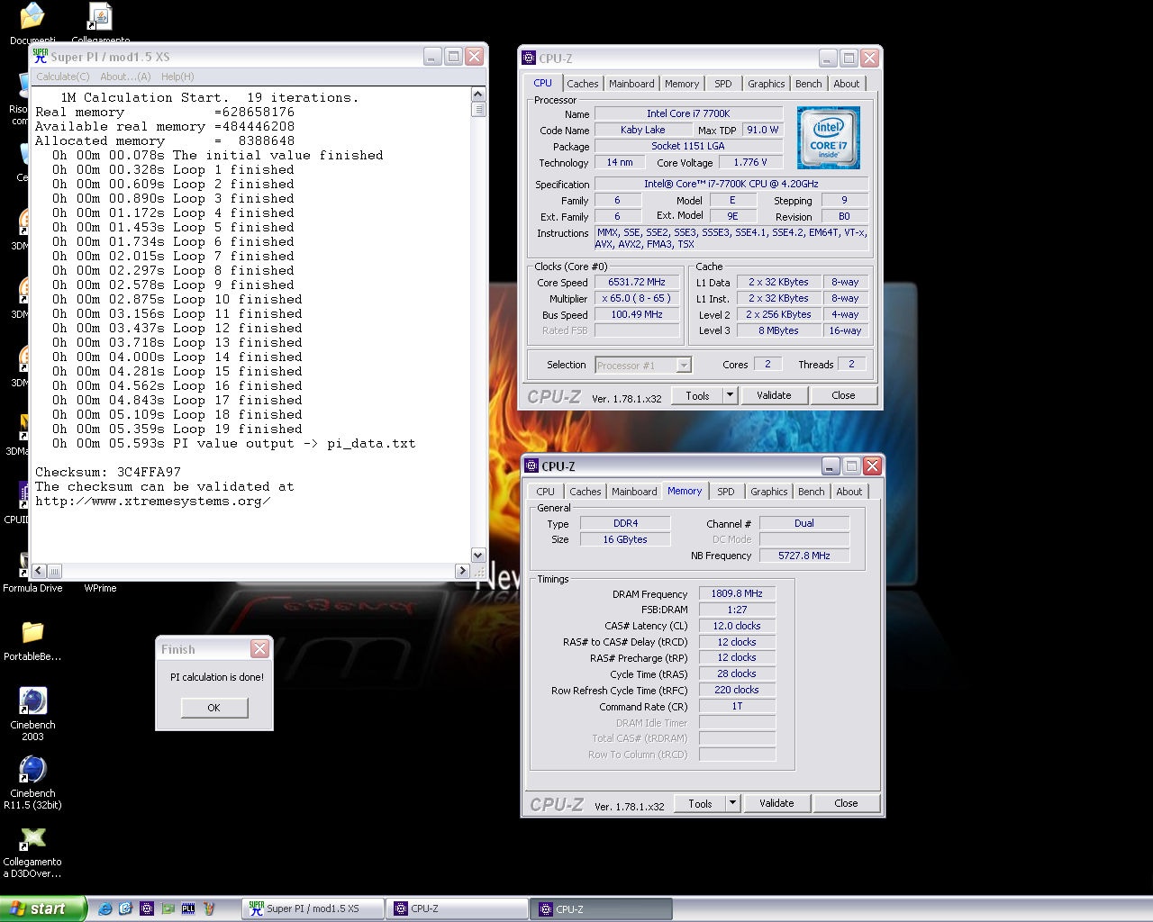1153x922 pixels.
Task: Click Super PI vertical scrollbar down arrow
Action: [x=478, y=556]
